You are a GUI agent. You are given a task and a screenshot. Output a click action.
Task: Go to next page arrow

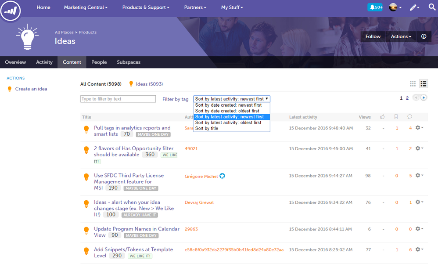(424, 98)
